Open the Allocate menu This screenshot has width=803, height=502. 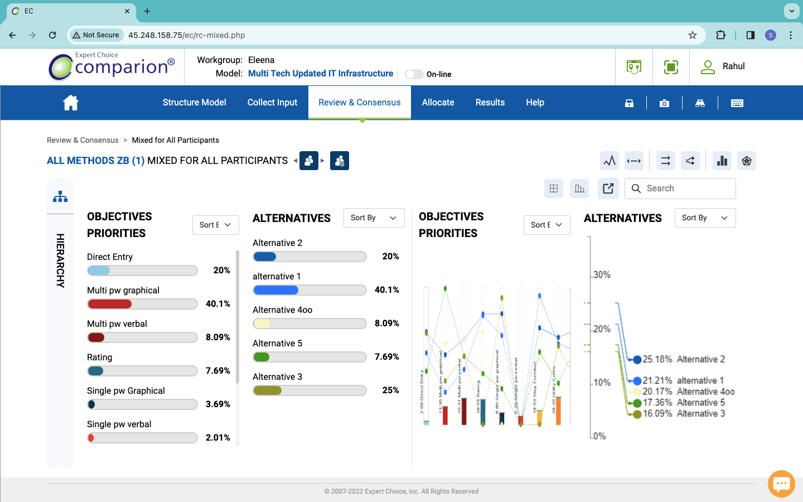coord(438,103)
